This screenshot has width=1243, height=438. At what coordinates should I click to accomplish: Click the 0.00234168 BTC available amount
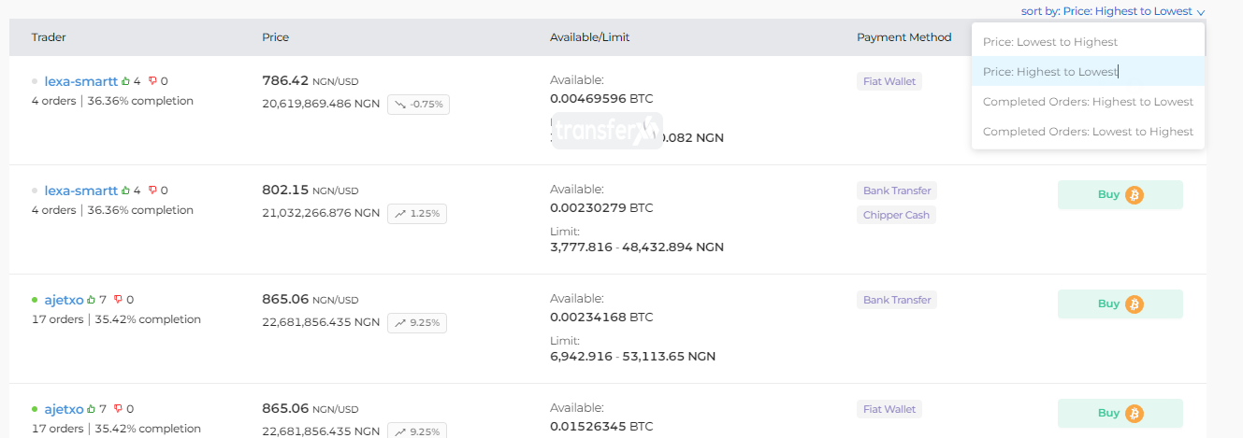click(x=601, y=317)
